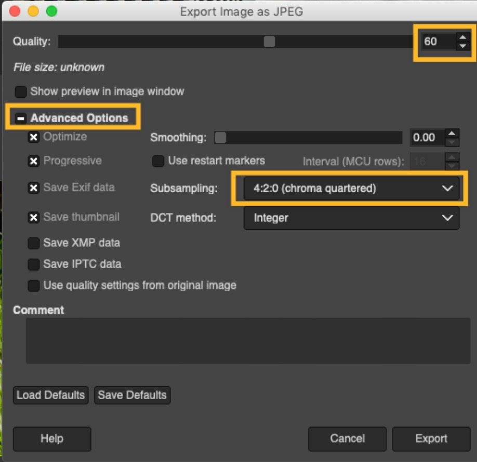Viewport: 477px width, 462px height.
Task: Disable Save Exif data option
Action: (34, 188)
